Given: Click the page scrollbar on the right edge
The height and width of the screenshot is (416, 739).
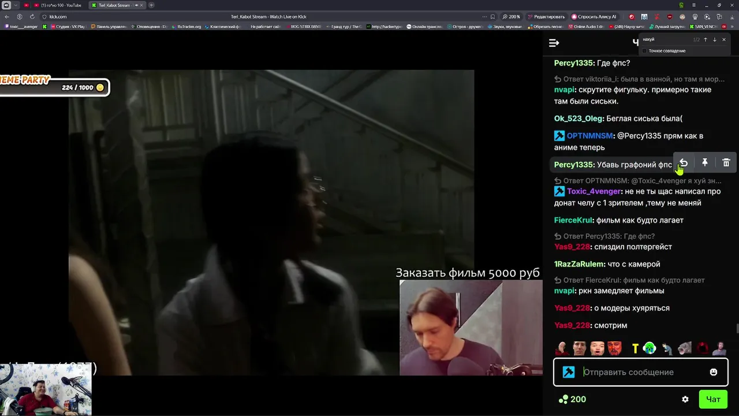Looking at the screenshot, I should tap(737, 329).
